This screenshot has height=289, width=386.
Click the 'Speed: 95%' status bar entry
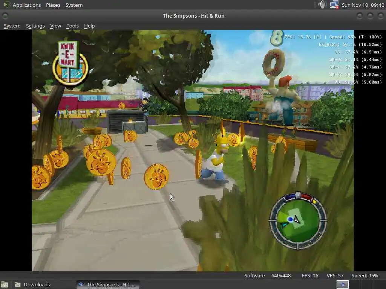pos(365,276)
